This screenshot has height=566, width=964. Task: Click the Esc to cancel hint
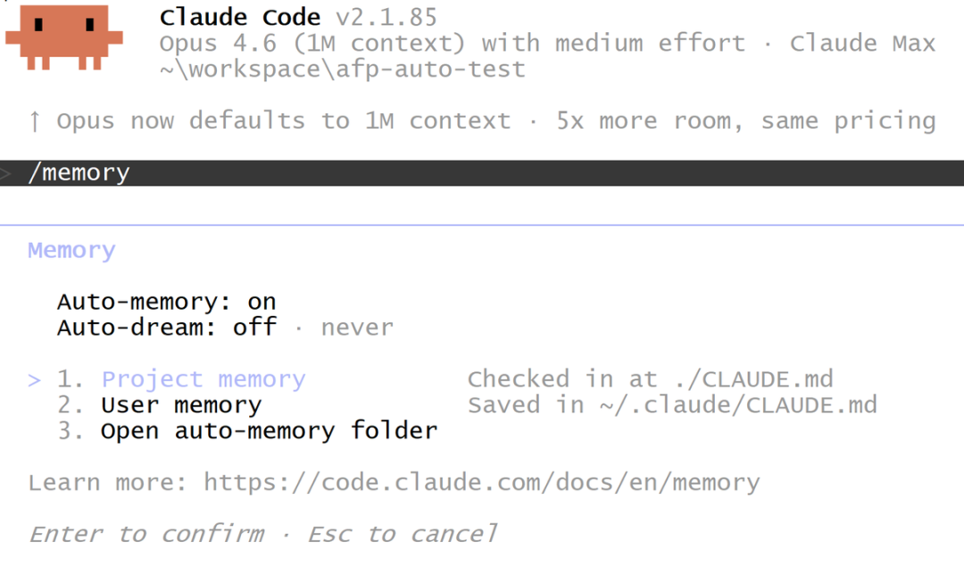point(403,534)
